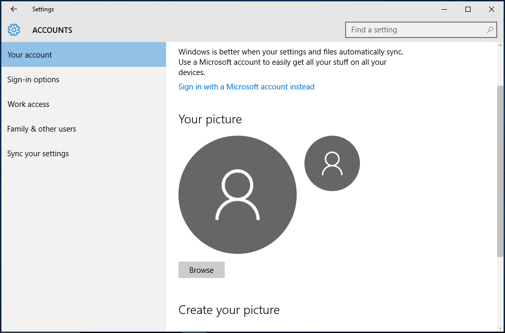Open the Your account section
505x333 pixels.
(x=84, y=54)
